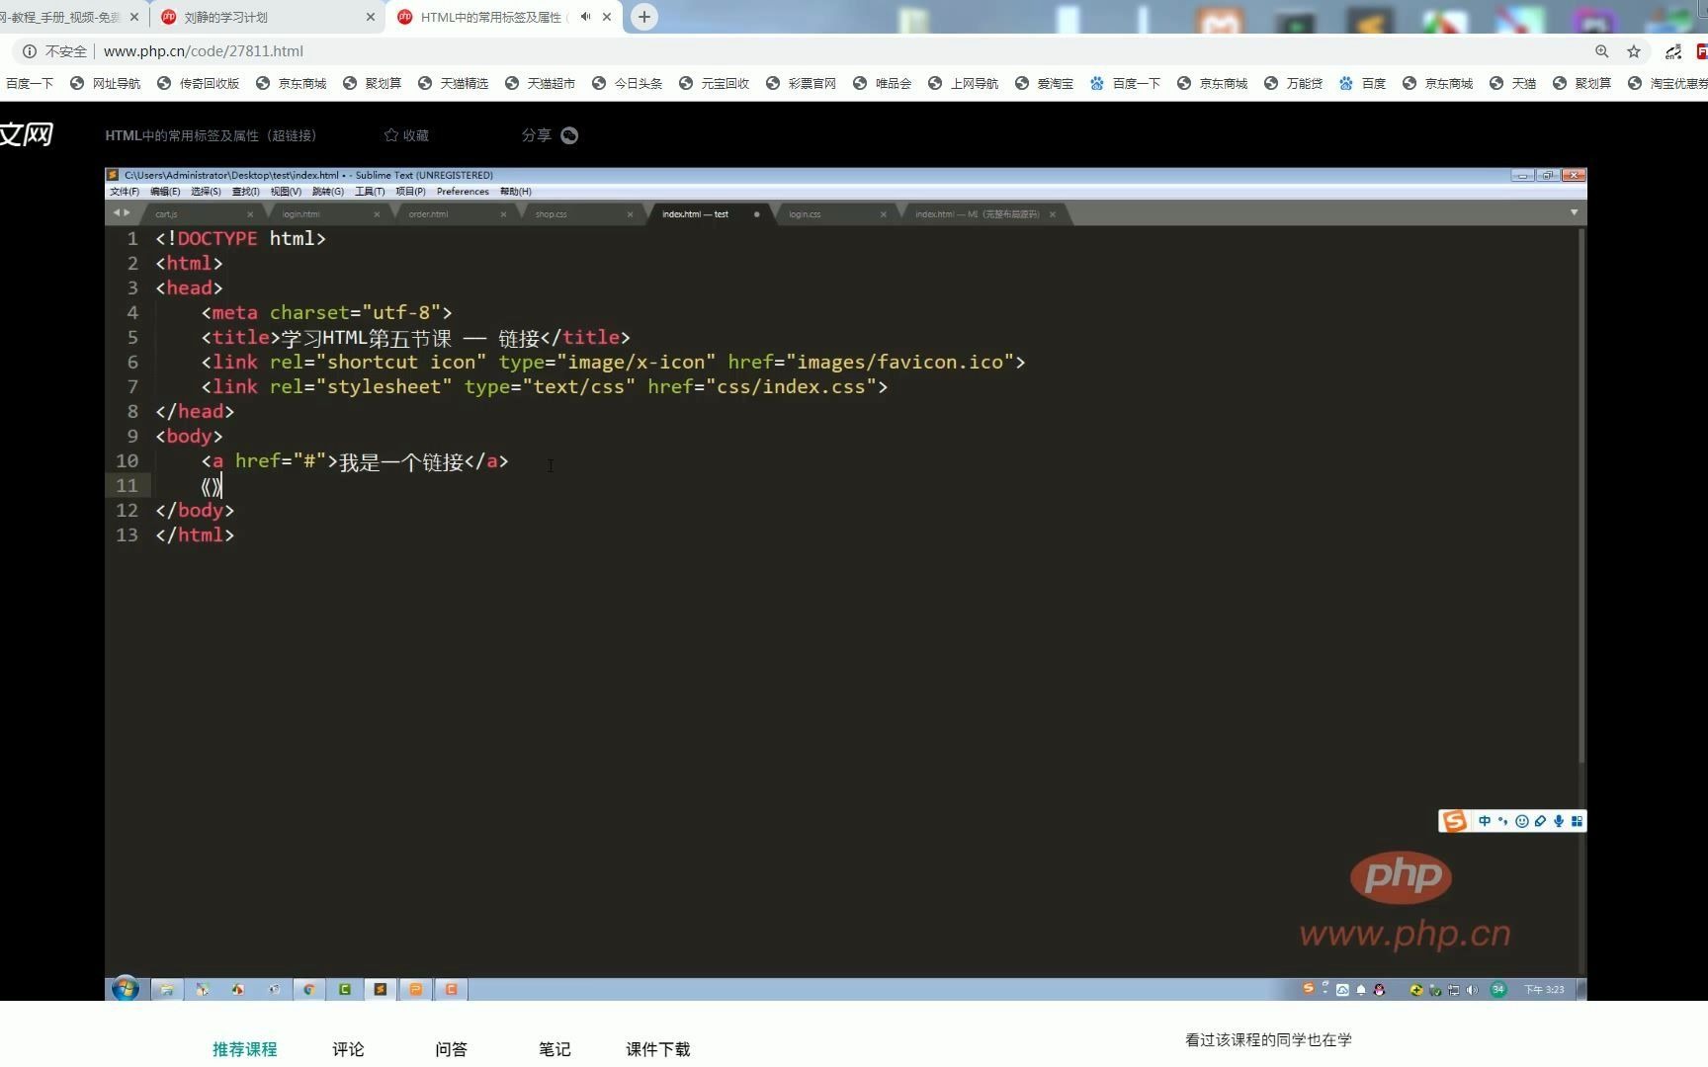Click the WeChat share icon

click(x=569, y=135)
